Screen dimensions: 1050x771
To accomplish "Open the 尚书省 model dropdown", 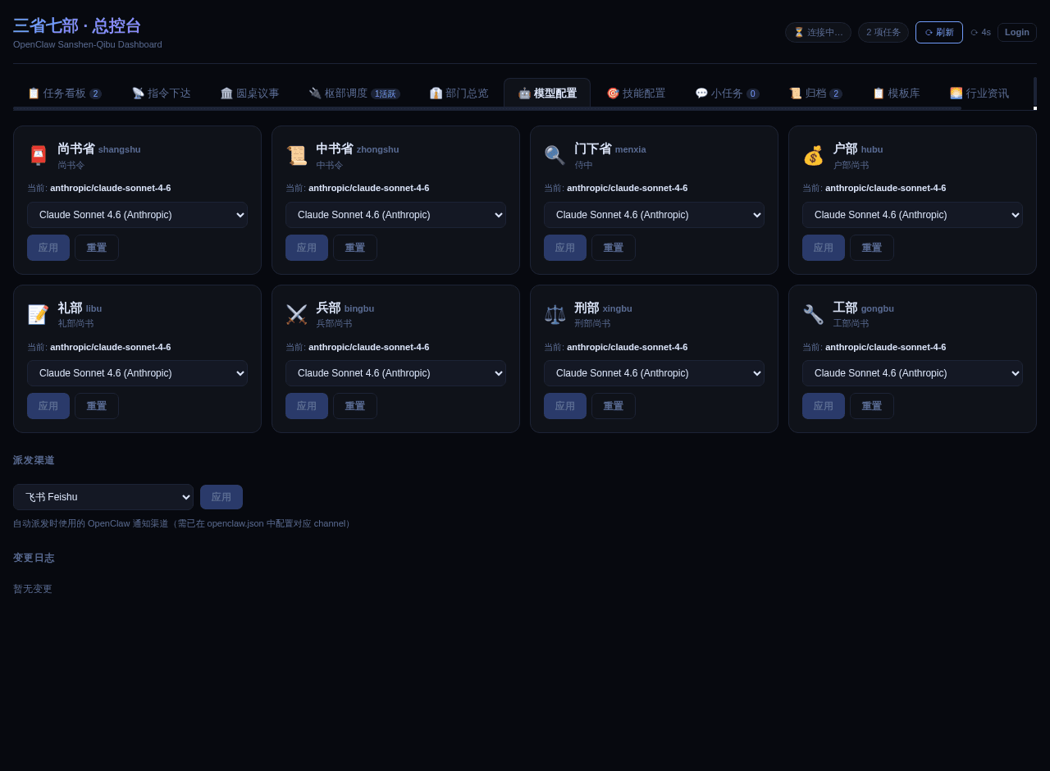I will tap(137, 215).
